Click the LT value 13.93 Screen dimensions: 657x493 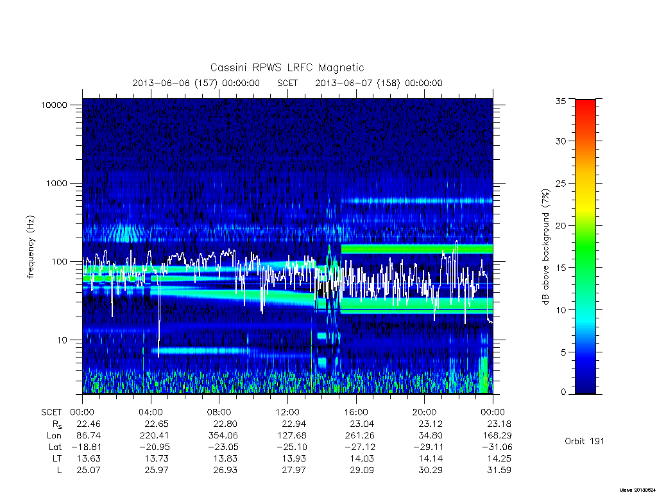[294, 459]
